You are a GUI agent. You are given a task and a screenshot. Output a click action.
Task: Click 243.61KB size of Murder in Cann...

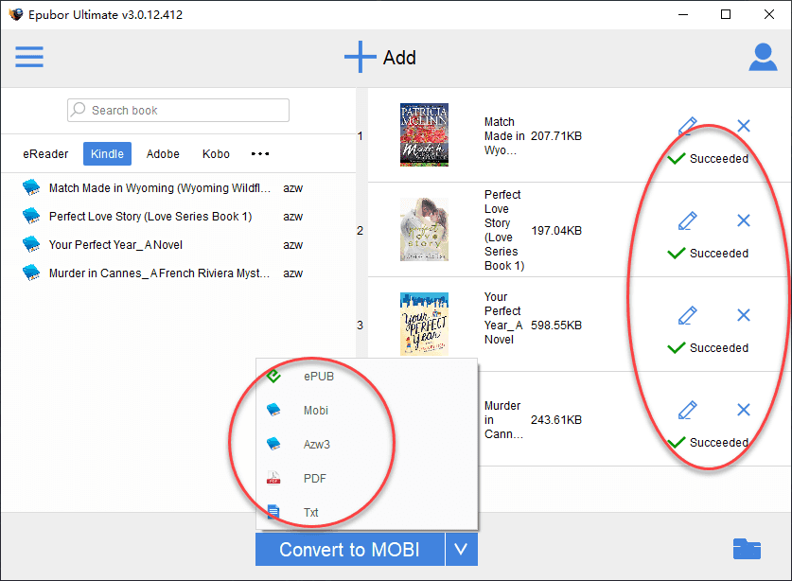(x=556, y=420)
